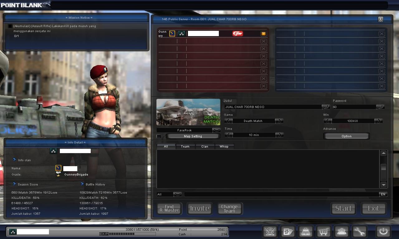399x239 pixels.
Task: Click the GunneryBrigade grade text
Action: (x=76, y=175)
